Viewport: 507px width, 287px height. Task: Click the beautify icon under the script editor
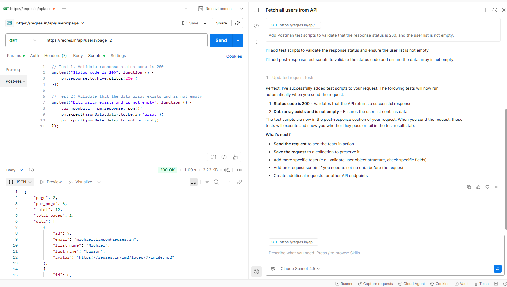click(x=235, y=157)
